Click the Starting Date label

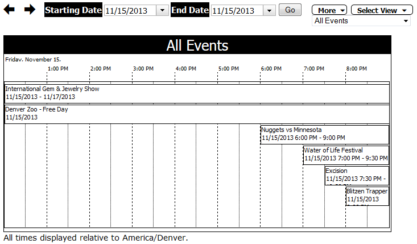73,10
